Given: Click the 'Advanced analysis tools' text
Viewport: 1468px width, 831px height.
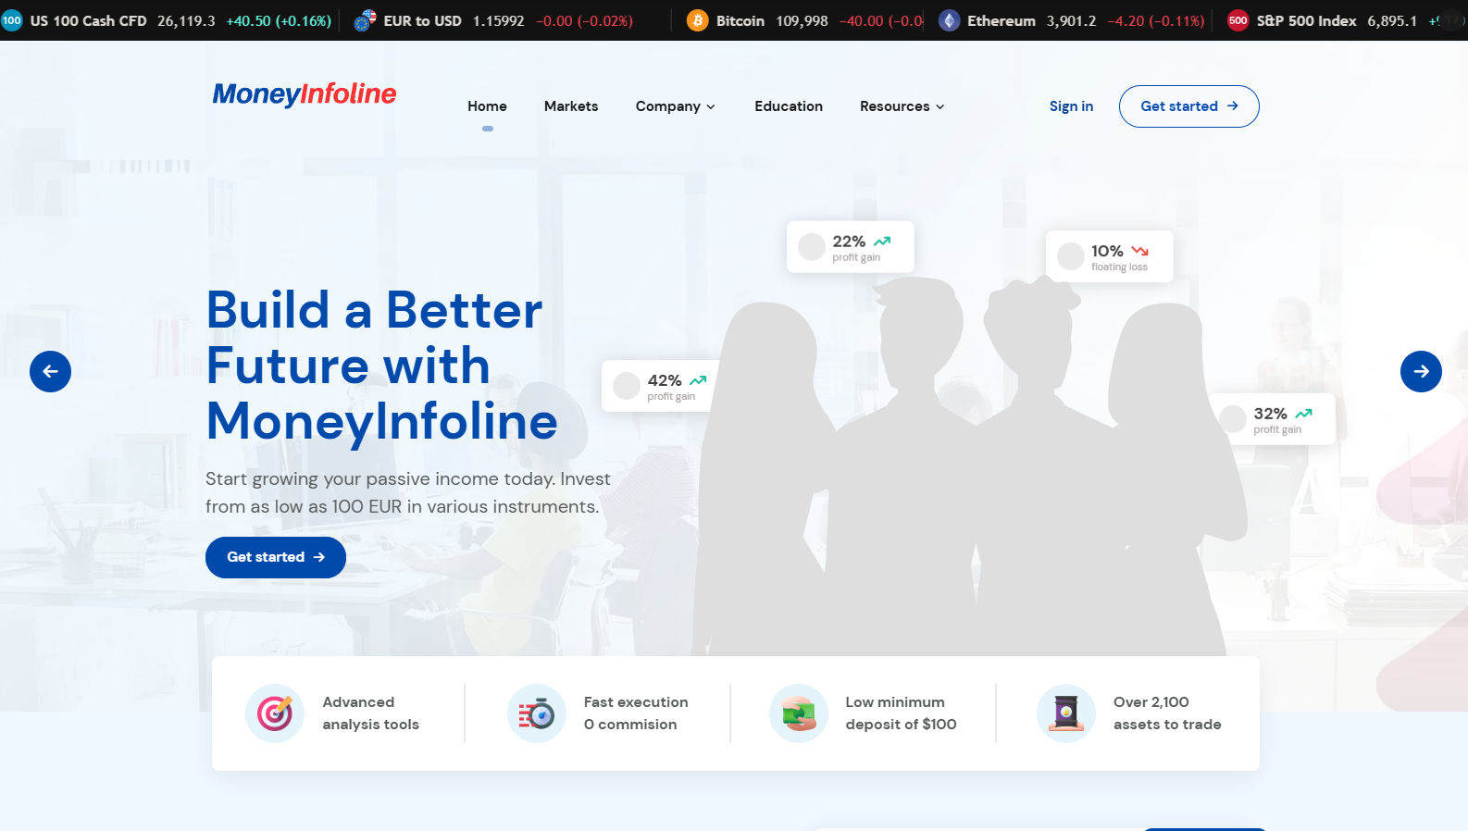Looking at the screenshot, I should [370, 713].
